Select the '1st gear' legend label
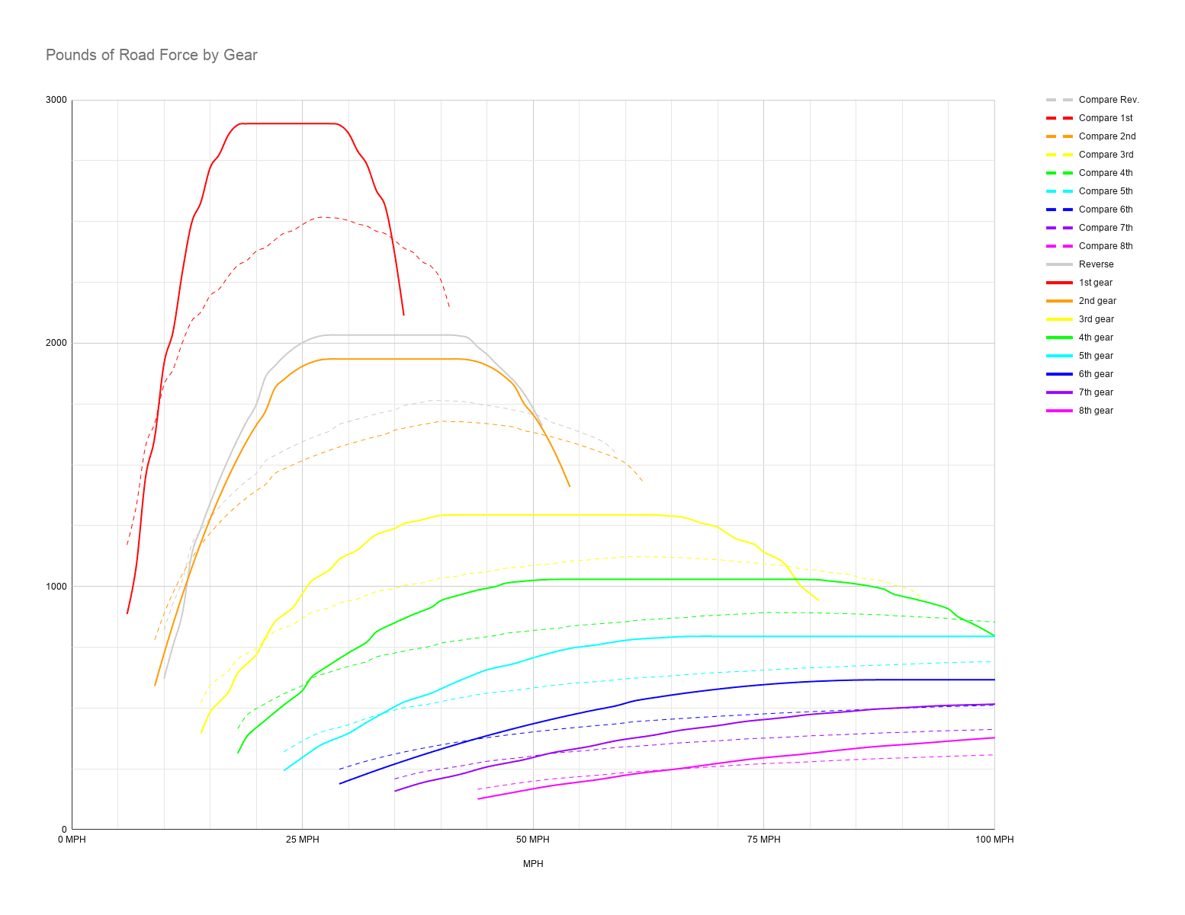 click(x=1096, y=283)
